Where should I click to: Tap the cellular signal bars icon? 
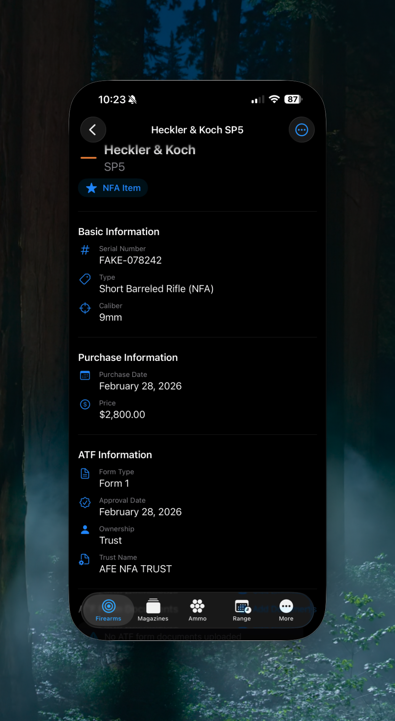(258, 100)
